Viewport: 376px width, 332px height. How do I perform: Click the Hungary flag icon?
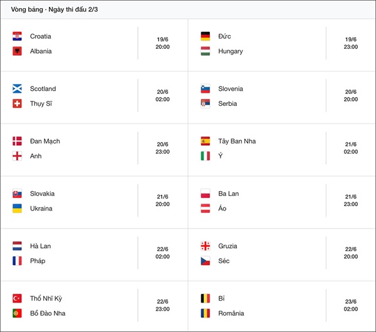(x=205, y=51)
